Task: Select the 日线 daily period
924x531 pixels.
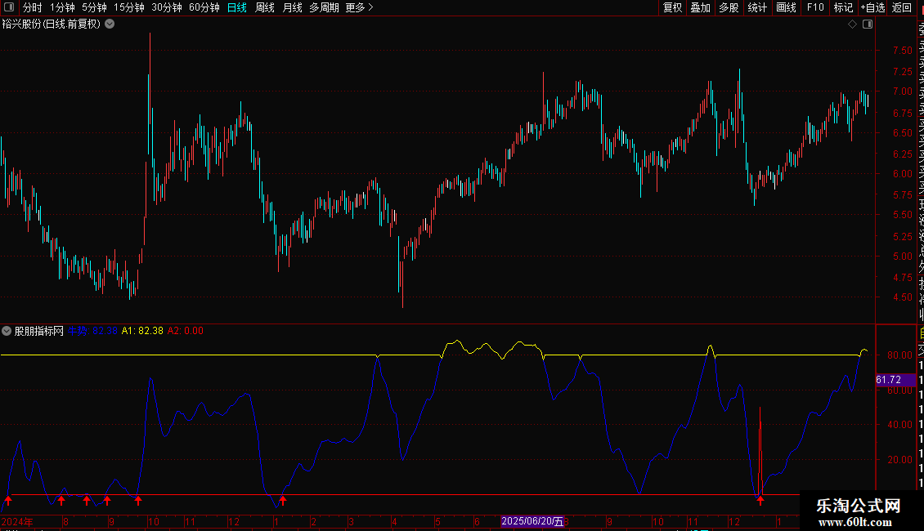Action: (237, 7)
